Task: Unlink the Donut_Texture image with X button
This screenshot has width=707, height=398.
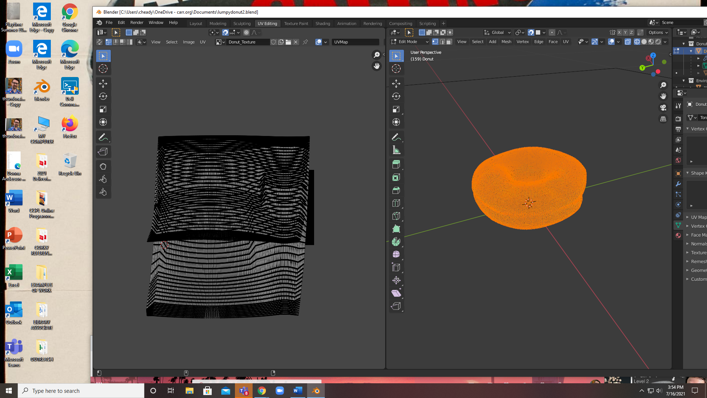Action: [296, 42]
